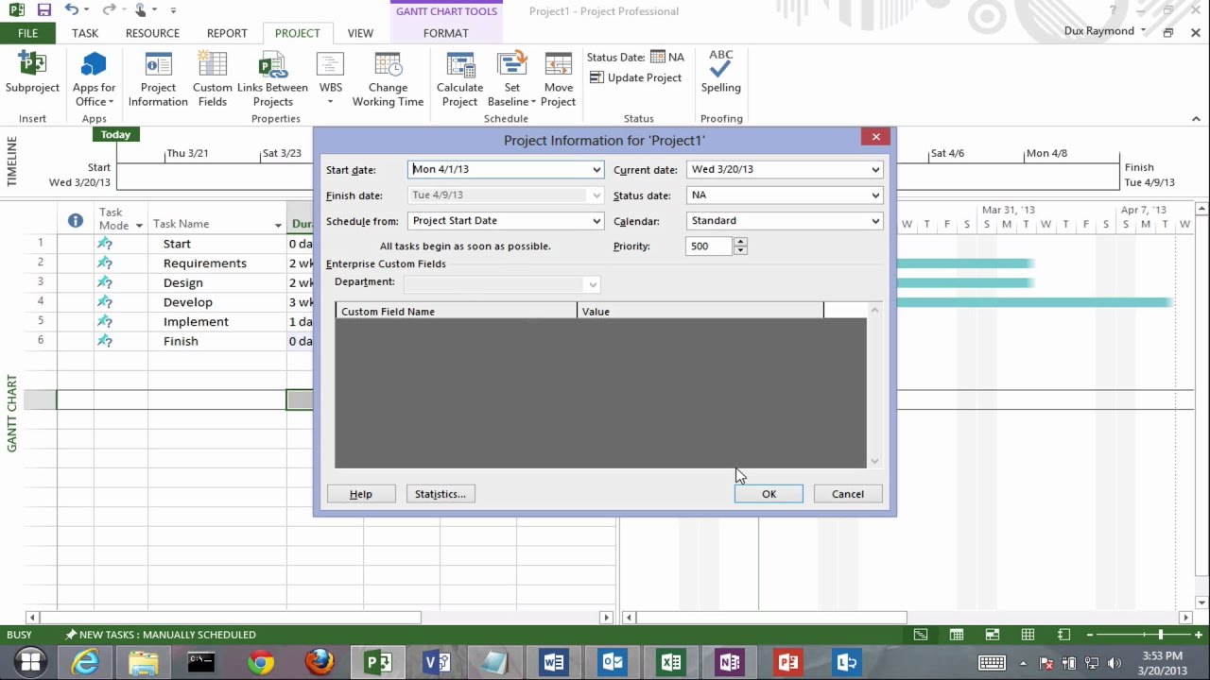Open the FILE tab

point(27,33)
